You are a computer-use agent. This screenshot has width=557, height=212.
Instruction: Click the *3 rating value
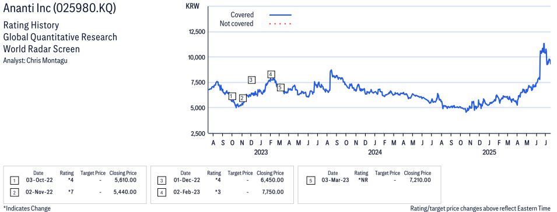tap(218, 192)
